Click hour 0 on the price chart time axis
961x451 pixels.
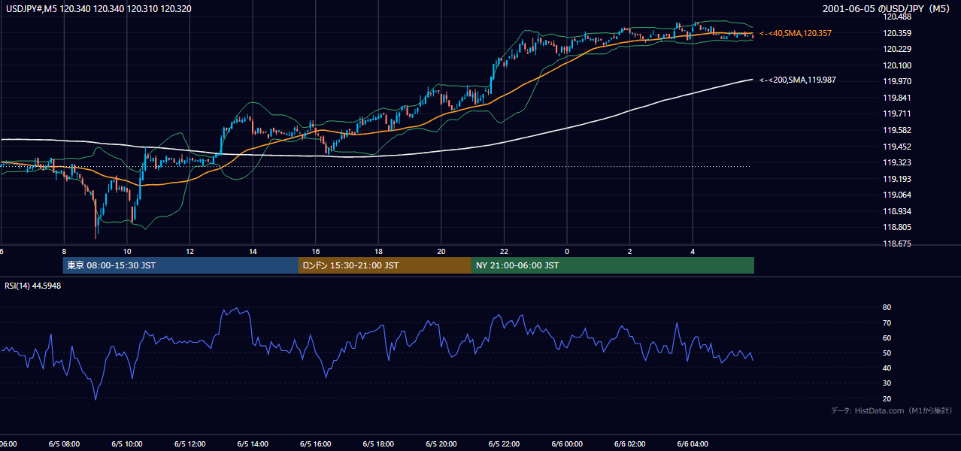pos(567,252)
